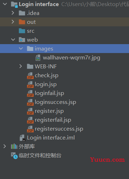129x179 pixels.
Task: Select loginsuccess.jsp file
Action: click(x=55, y=102)
